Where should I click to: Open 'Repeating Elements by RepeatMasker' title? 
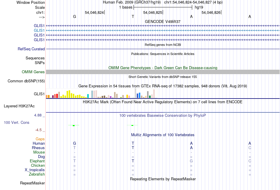click(x=163, y=179)
